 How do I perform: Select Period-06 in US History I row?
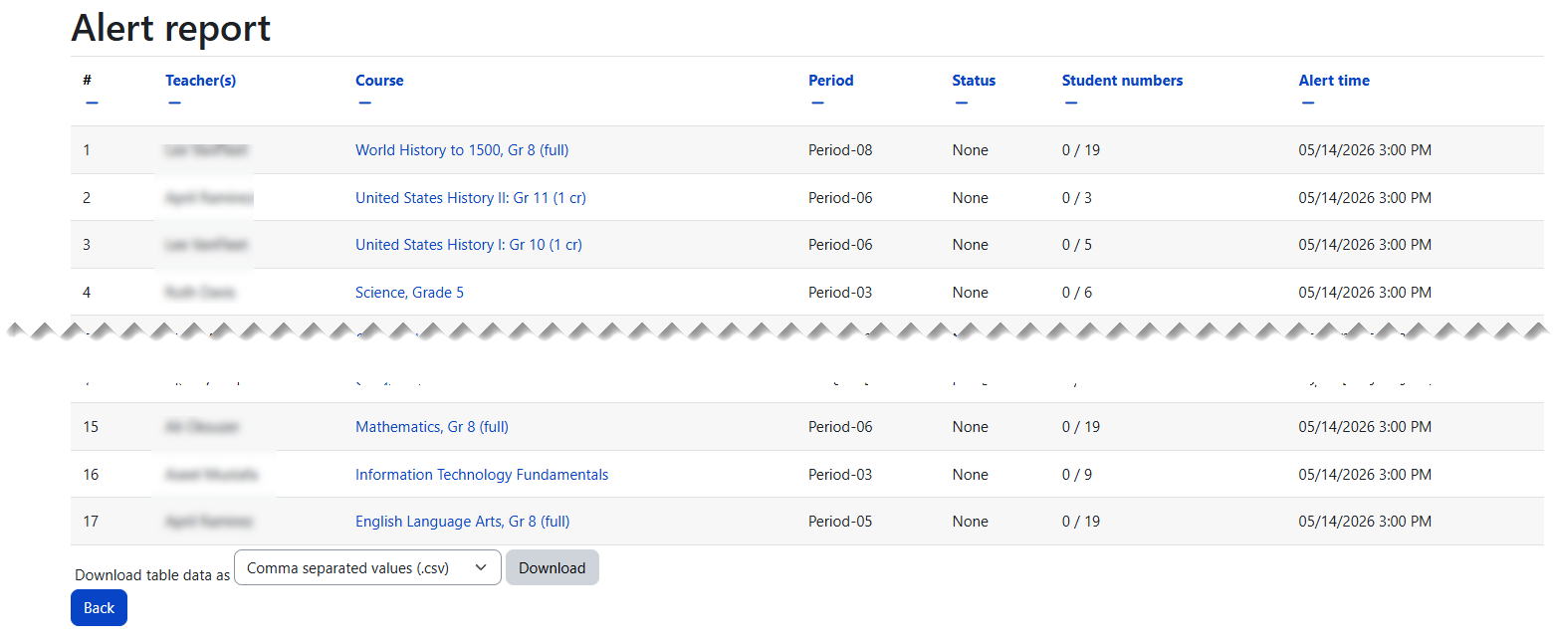tap(840, 245)
